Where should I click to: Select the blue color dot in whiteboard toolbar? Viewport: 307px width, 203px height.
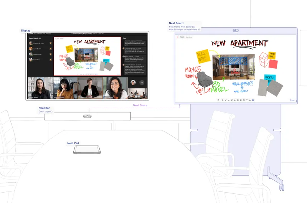coord(253,100)
